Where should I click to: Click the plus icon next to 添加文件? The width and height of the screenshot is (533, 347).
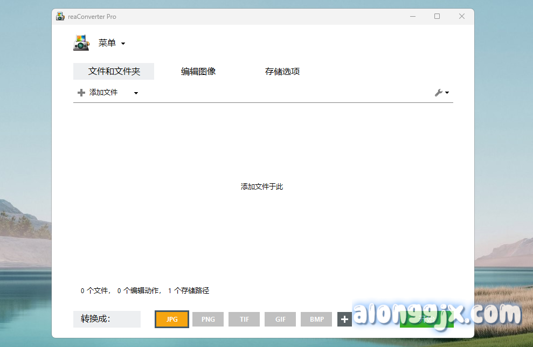click(x=81, y=93)
